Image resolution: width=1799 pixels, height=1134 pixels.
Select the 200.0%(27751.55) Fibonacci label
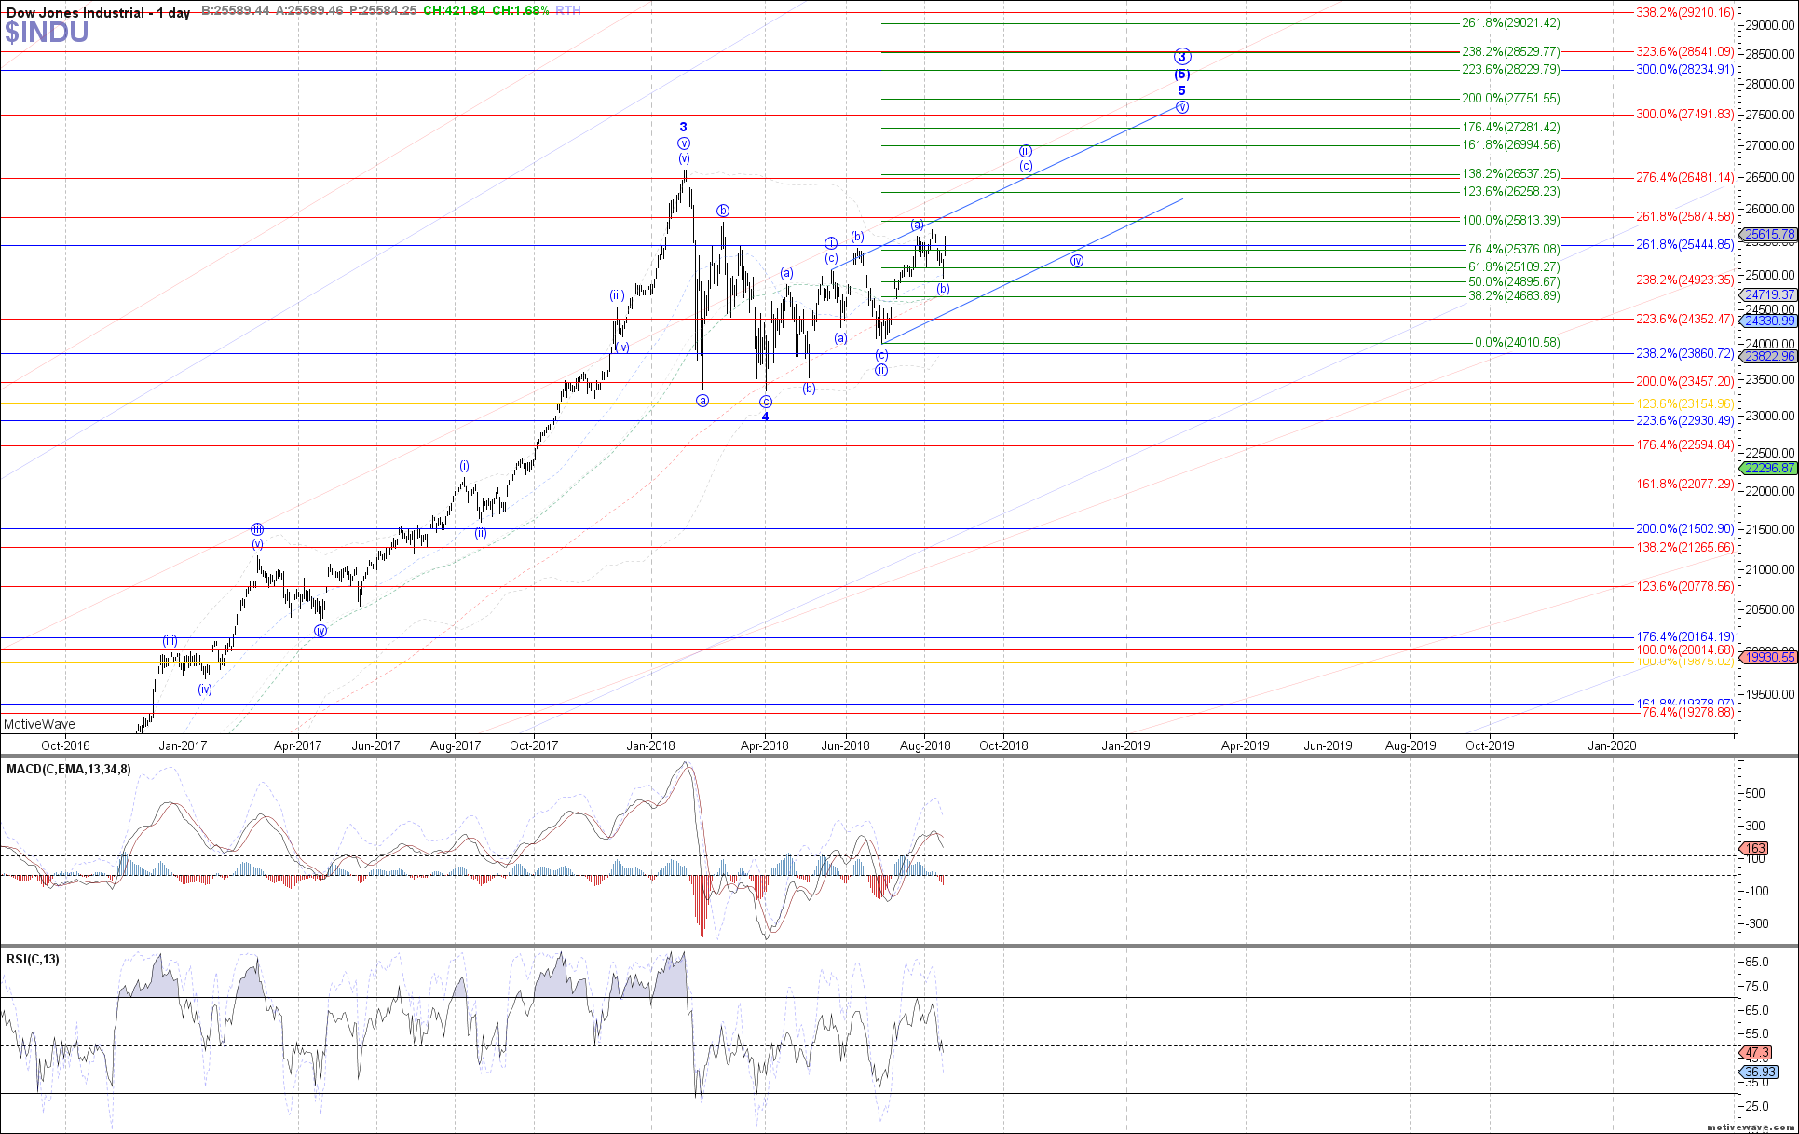1510,98
